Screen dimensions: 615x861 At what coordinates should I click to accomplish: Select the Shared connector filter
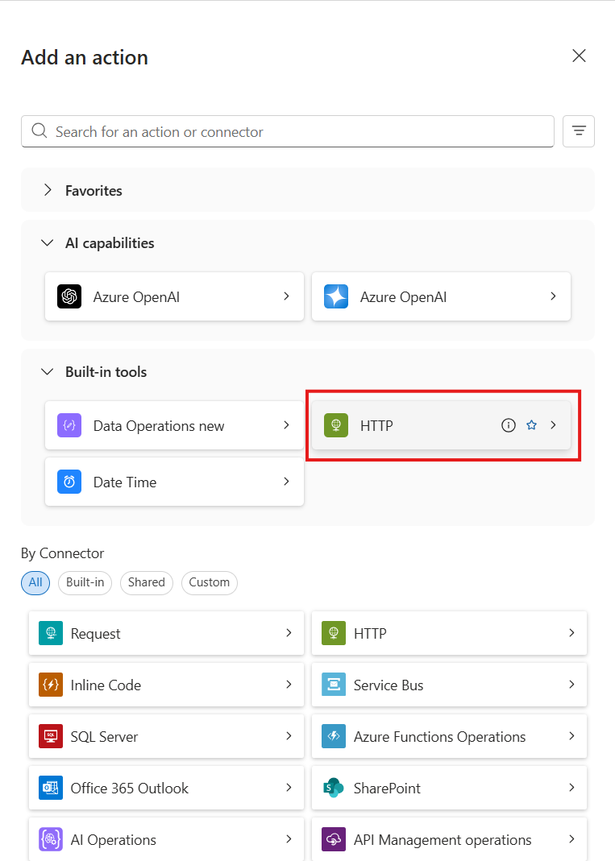point(146,582)
